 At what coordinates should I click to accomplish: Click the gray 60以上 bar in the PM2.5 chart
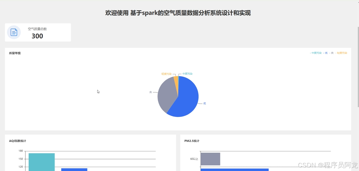click(210, 159)
